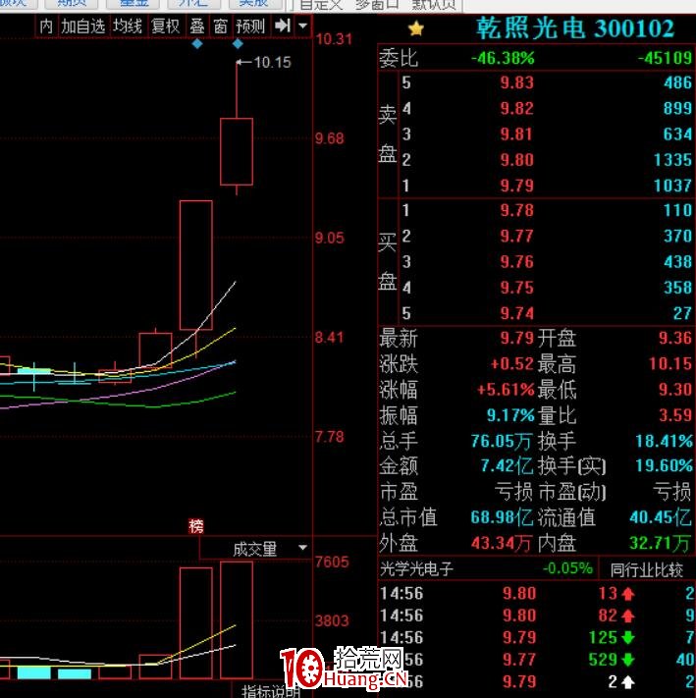
Task: Click the green down arrow beside volume 529
Action: pos(628,660)
